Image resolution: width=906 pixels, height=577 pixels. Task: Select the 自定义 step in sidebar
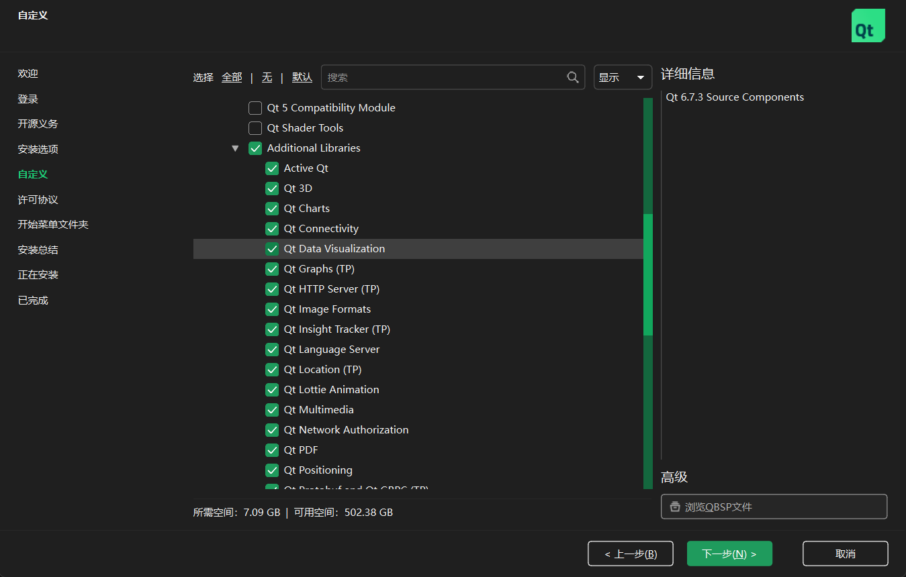33,174
